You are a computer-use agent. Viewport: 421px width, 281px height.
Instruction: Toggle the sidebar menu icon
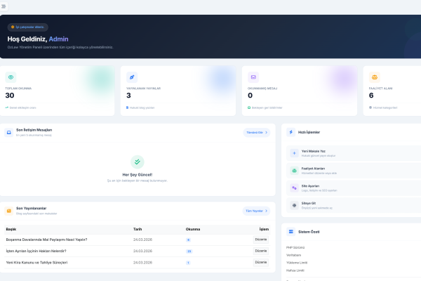tap(4, 6)
